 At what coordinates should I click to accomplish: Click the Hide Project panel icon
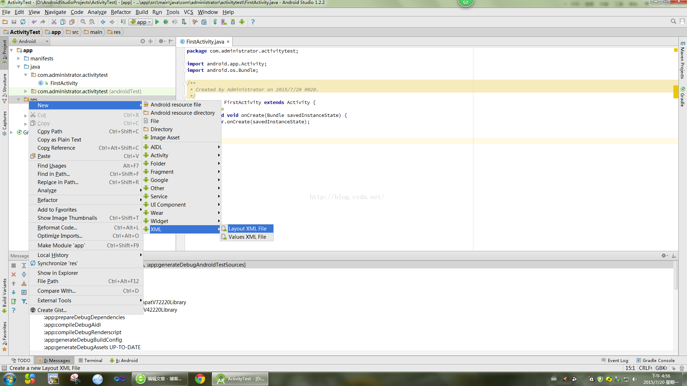point(171,41)
